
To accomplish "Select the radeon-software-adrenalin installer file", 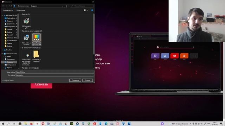I will pos(26,58).
